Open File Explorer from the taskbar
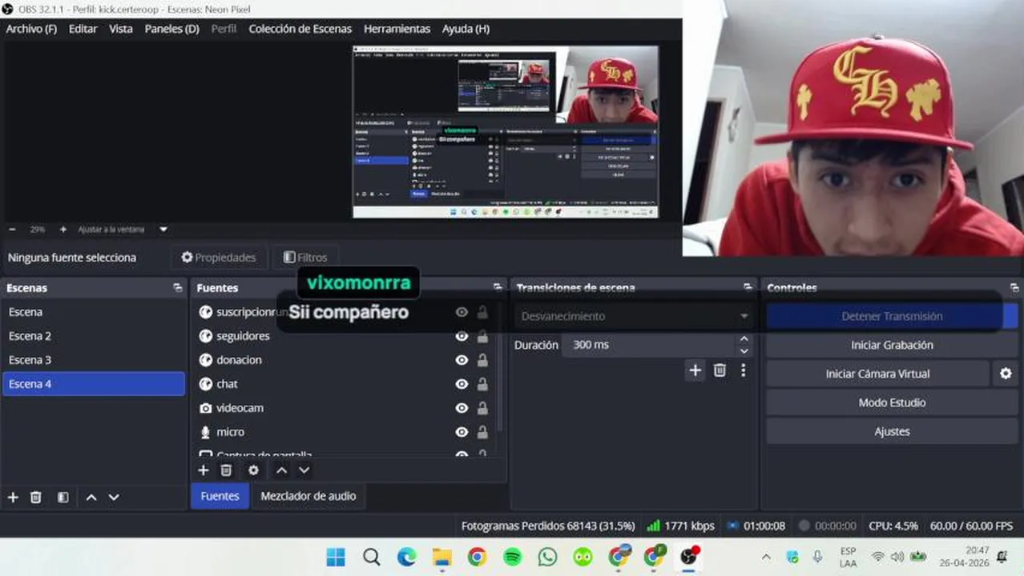1024x576 pixels. point(441,557)
